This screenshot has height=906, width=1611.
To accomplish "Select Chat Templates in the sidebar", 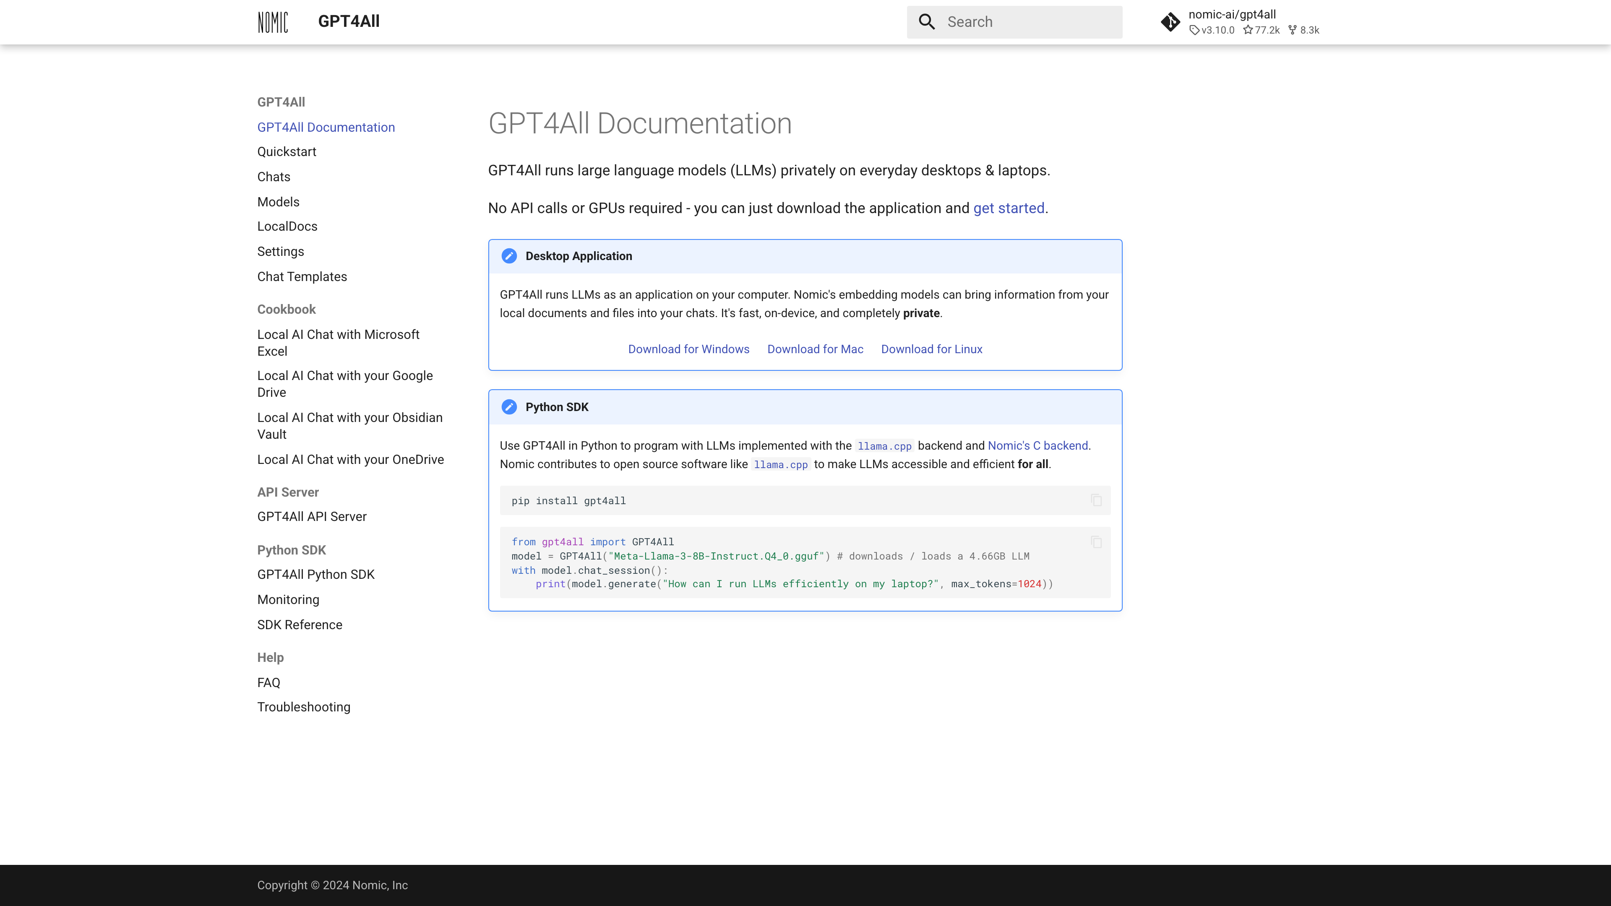I will pos(302,276).
